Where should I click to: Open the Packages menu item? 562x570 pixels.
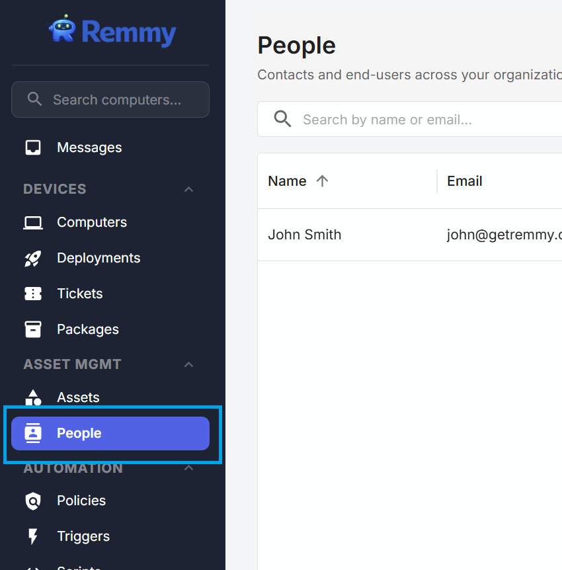[x=88, y=329]
